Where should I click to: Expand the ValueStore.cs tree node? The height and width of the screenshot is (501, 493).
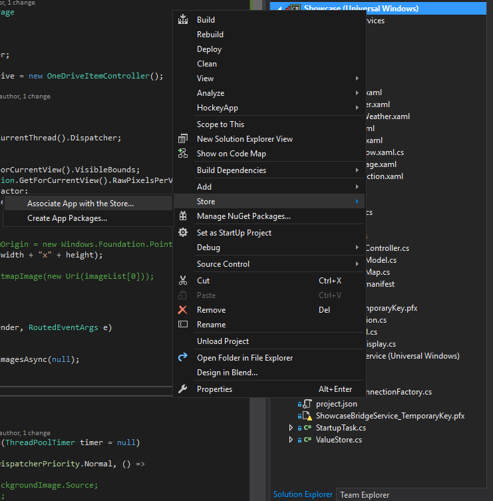point(291,440)
